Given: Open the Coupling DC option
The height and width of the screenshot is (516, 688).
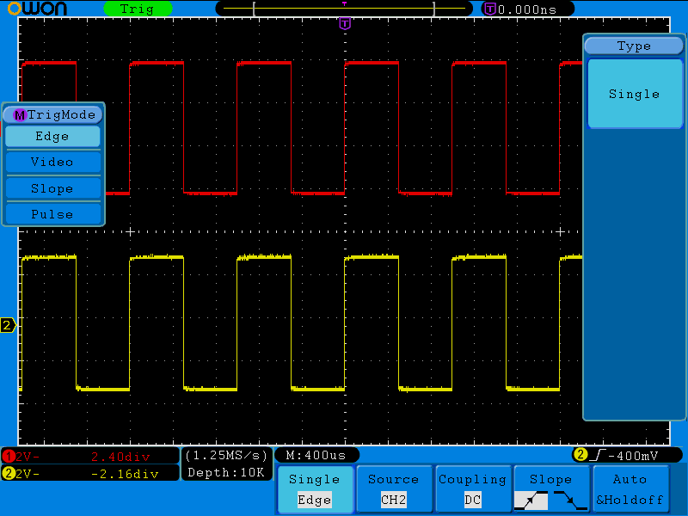Looking at the screenshot, I should click(472, 489).
